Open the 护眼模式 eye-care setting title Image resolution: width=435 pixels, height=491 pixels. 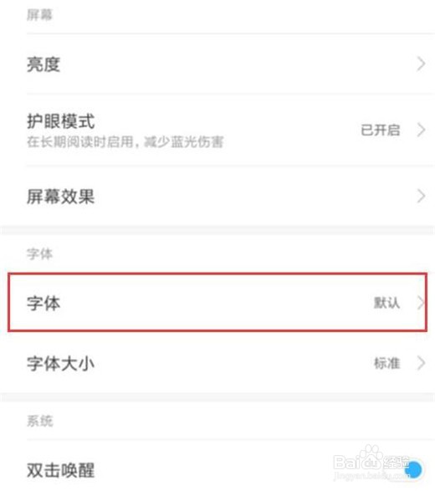(x=60, y=121)
